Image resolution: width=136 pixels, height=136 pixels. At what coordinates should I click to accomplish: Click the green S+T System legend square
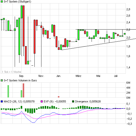(x=2, y=2)
